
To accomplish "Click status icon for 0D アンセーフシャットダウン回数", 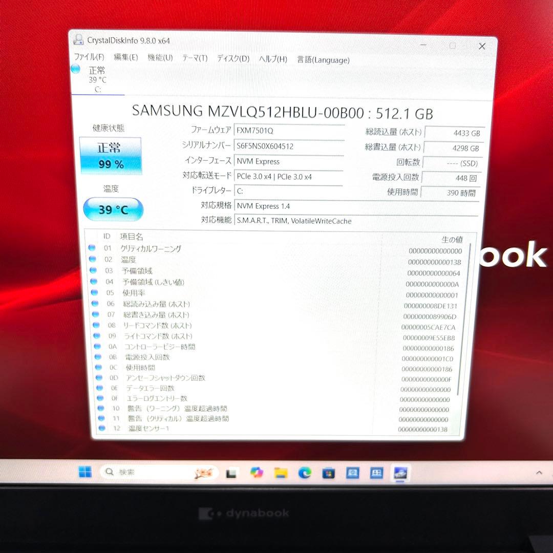I will pyautogui.click(x=99, y=377).
